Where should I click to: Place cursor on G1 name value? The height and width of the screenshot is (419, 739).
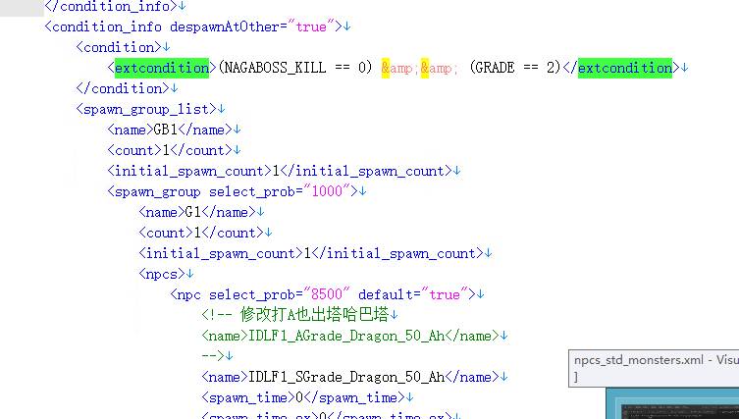pos(192,212)
